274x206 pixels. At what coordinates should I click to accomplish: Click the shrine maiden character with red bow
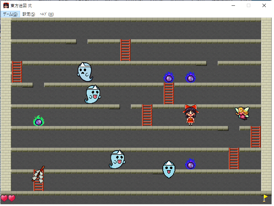click(191, 115)
